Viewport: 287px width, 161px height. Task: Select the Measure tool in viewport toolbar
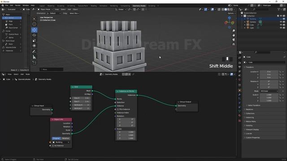(34, 57)
